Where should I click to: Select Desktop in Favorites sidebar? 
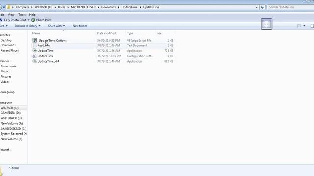click(x=6, y=40)
